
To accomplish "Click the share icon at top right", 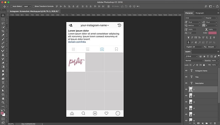I will 217,6.
